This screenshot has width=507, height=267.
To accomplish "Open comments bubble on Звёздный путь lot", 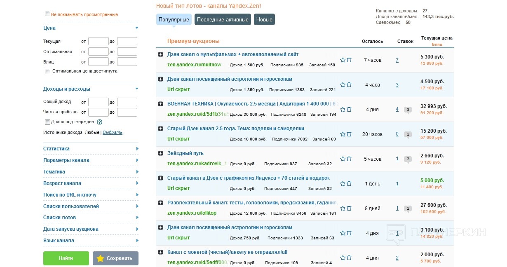I will pyautogui.click(x=408, y=159).
